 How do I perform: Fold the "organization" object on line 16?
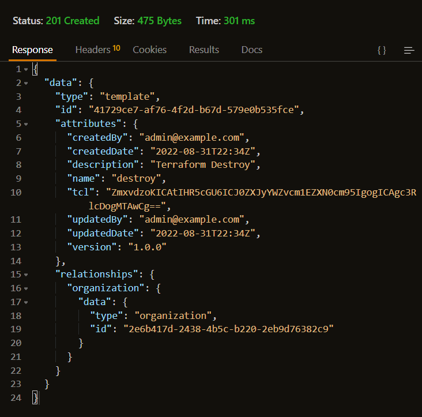point(26,288)
